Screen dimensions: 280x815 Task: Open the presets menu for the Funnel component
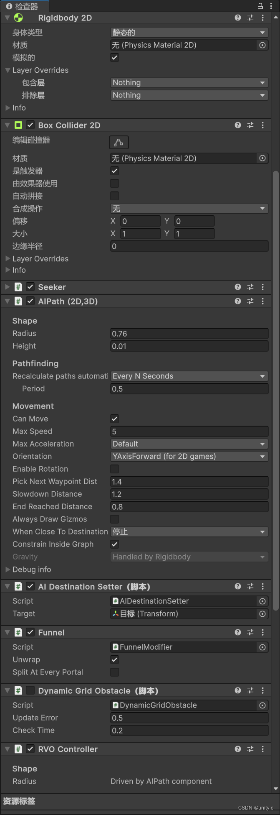coord(250,632)
